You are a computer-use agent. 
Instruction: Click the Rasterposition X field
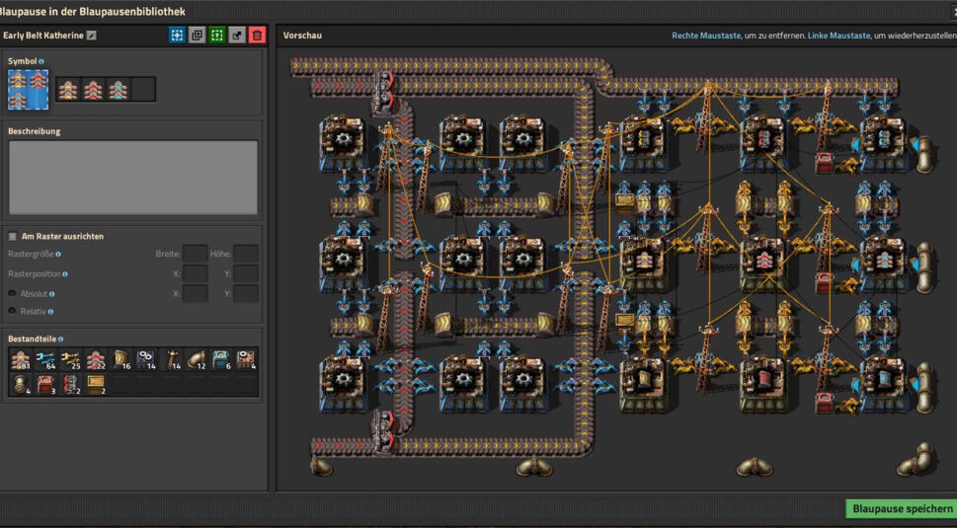[195, 273]
